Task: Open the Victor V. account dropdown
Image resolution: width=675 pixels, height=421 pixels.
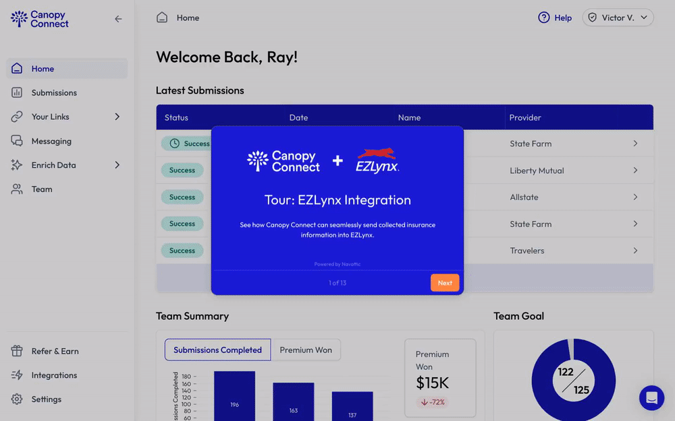Action: (618, 18)
